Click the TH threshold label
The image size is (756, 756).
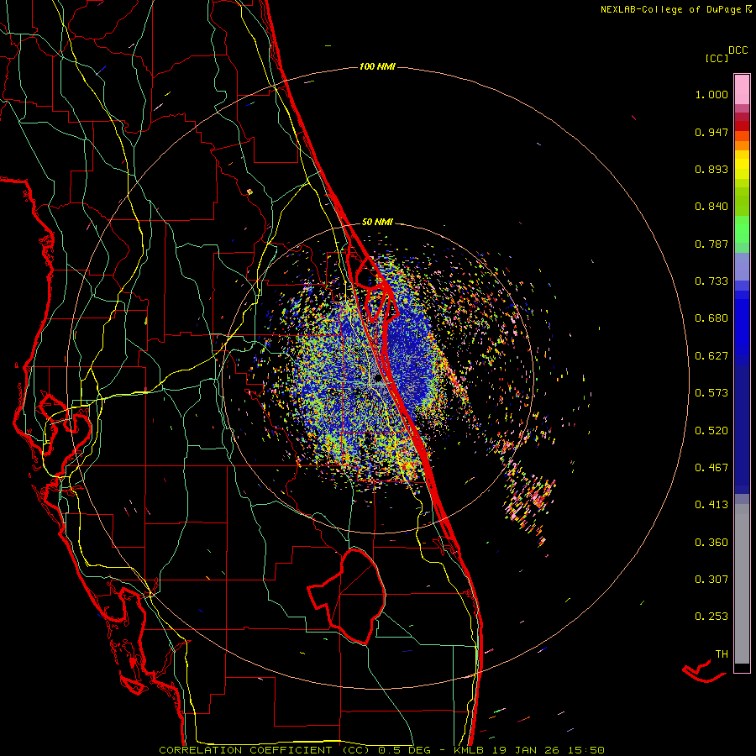(722, 654)
